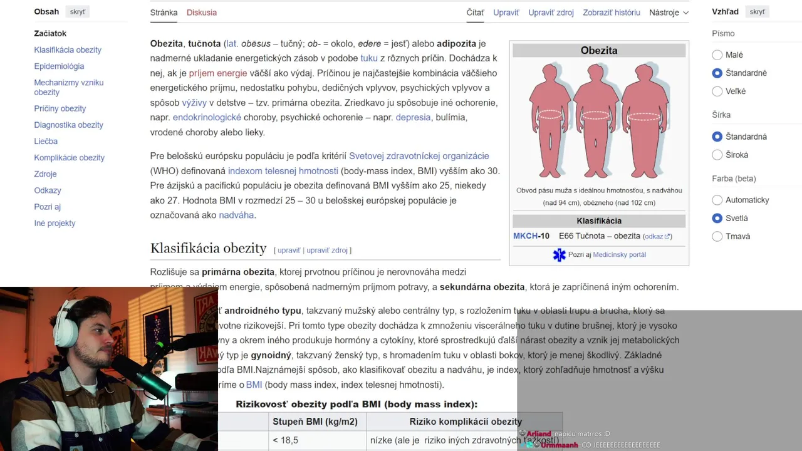Select the Čítať tab
Viewport: 802px width, 451px height.
[475, 13]
